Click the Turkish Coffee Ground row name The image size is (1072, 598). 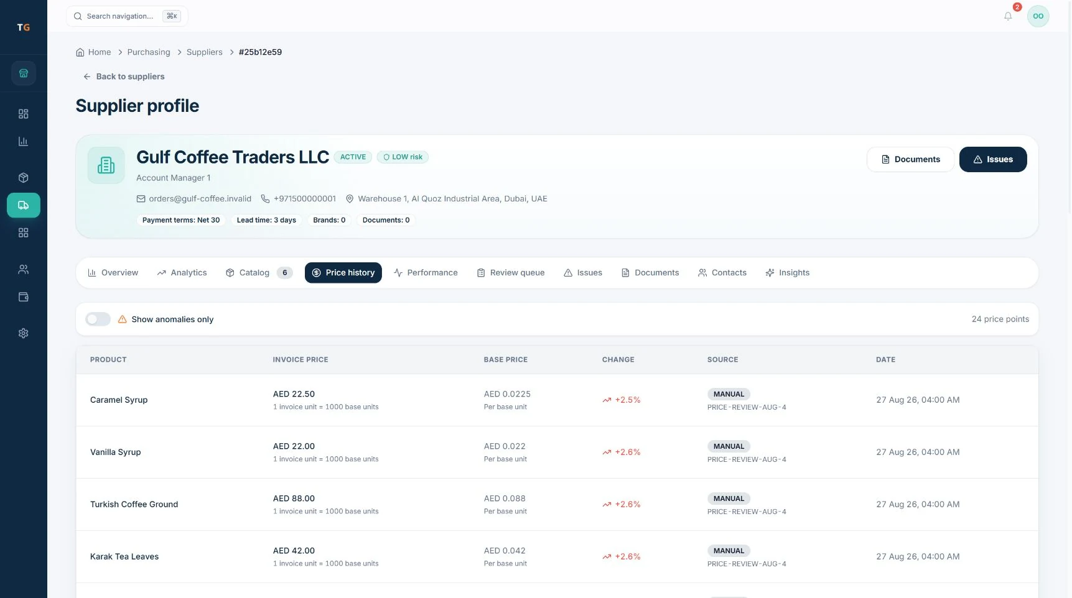[134, 505]
